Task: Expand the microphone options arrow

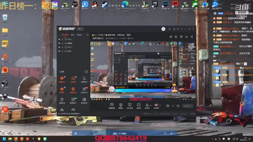Action: point(151,105)
